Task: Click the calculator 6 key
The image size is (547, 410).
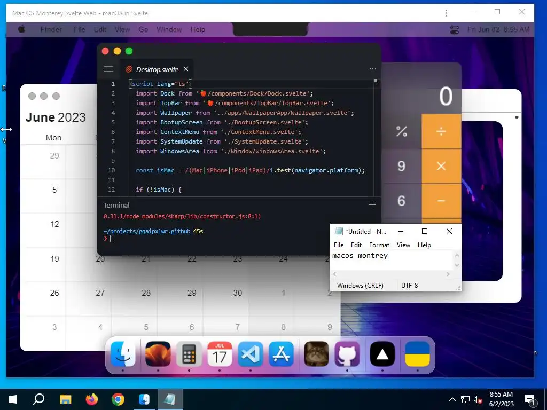Action: 402,201
